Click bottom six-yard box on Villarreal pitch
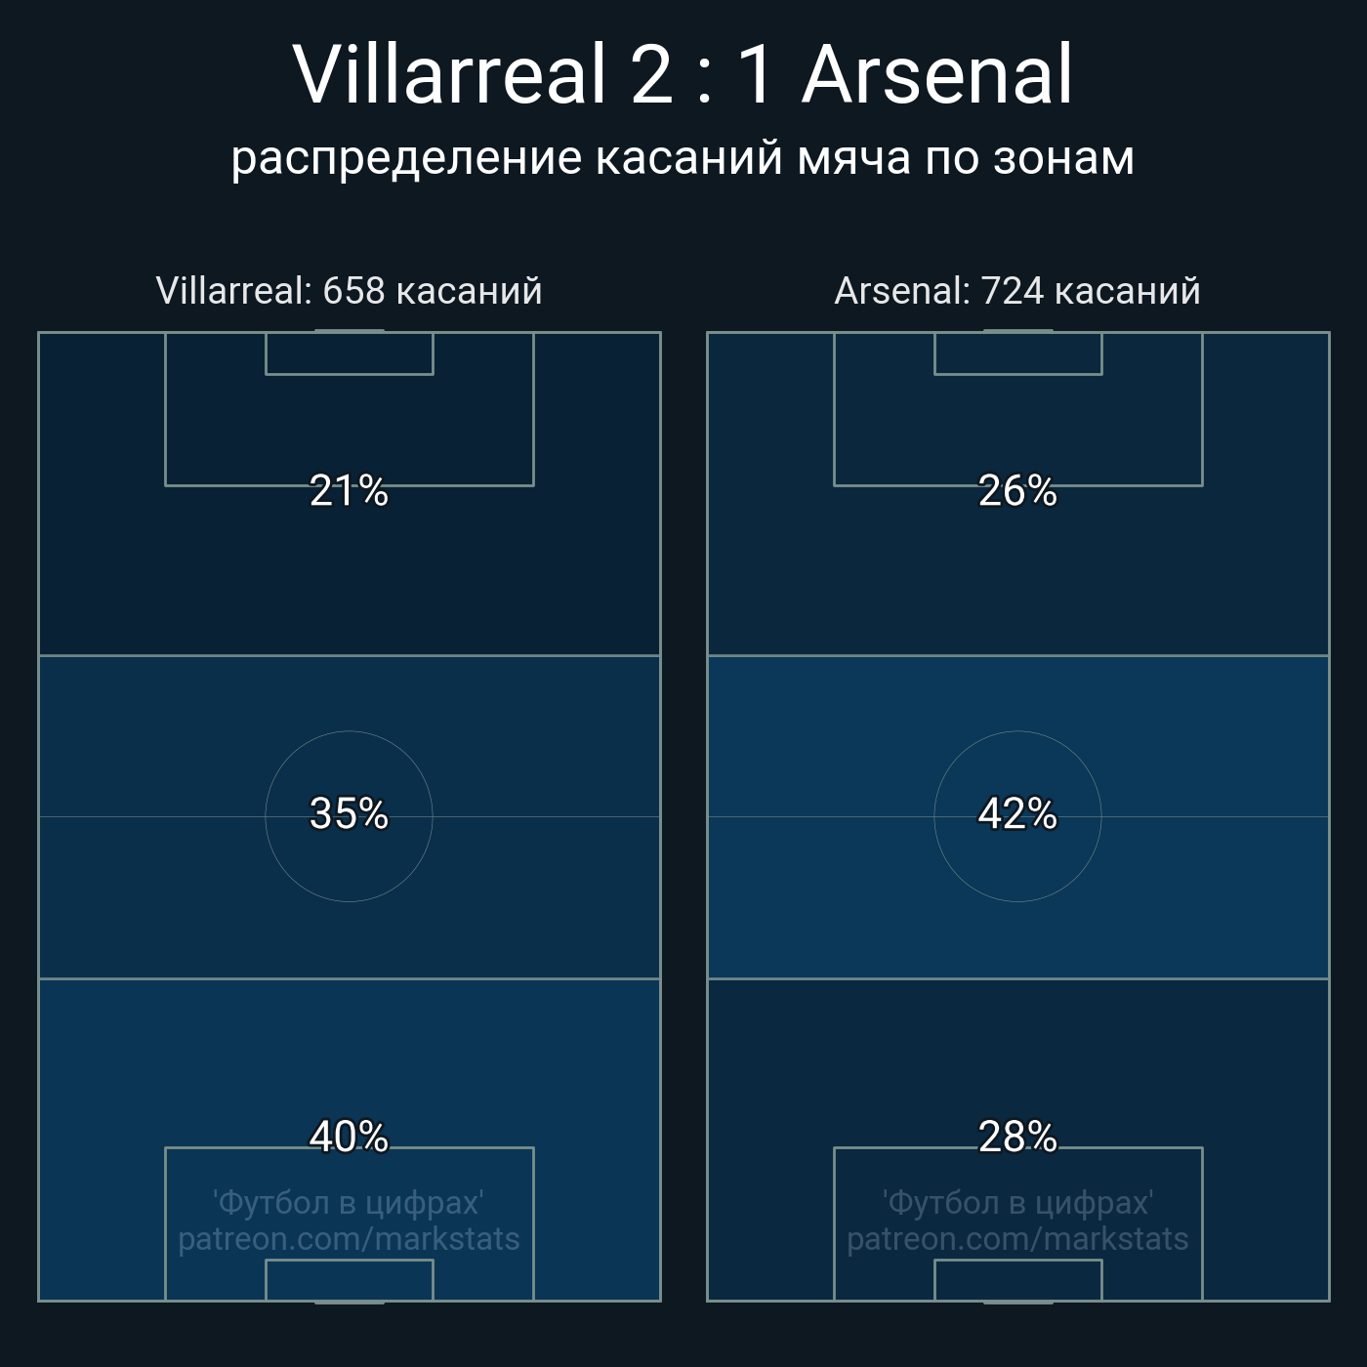 350,1280
